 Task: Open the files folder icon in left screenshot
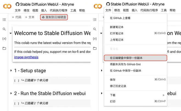pos(4,48)
